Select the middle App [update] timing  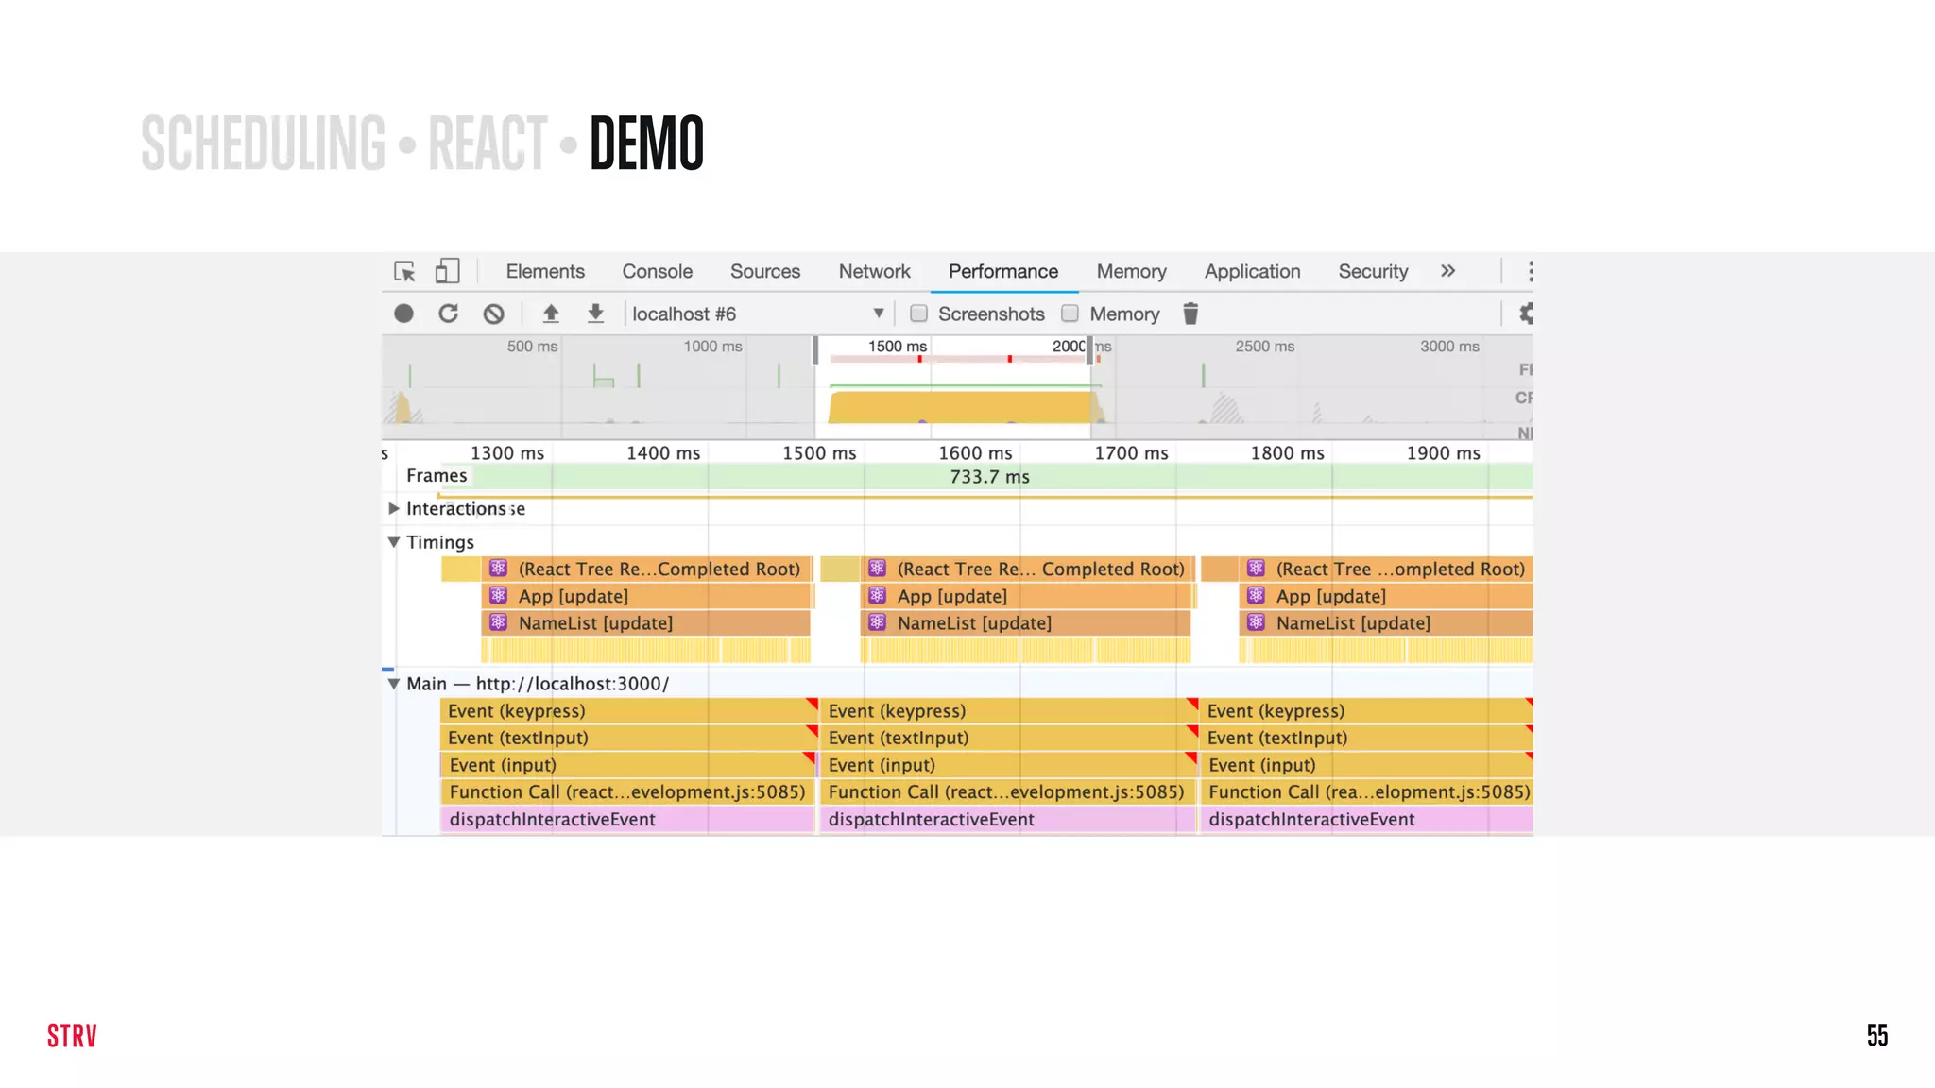(1028, 596)
